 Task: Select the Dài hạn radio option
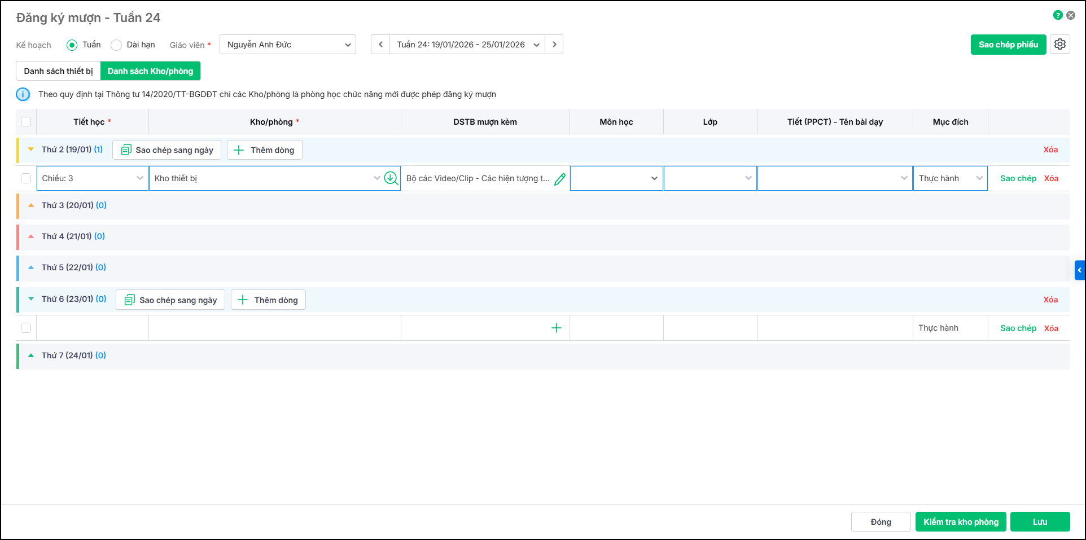[x=116, y=45]
